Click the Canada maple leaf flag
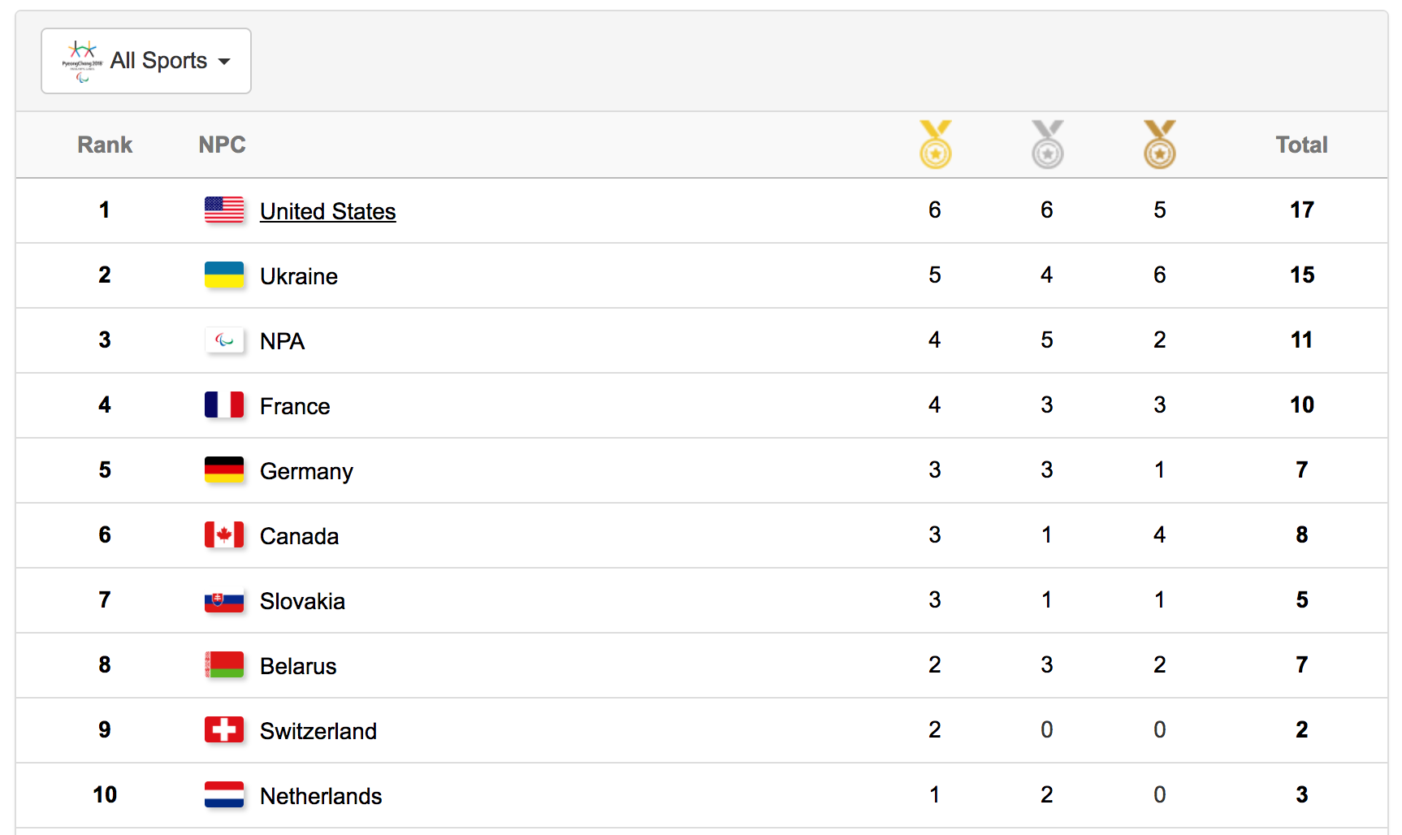The height and width of the screenshot is (835, 1402). click(x=224, y=534)
